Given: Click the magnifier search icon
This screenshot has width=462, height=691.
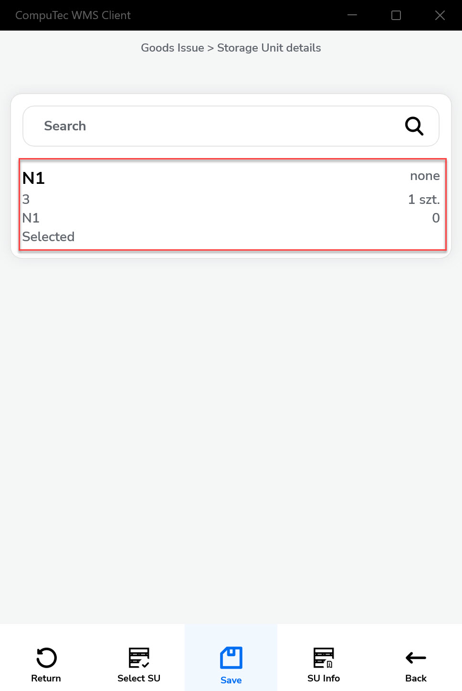Looking at the screenshot, I should click(x=414, y=126).
